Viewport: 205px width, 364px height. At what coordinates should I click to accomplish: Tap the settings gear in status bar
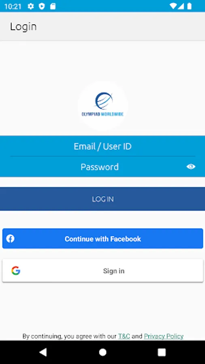(x=31, y=6)
